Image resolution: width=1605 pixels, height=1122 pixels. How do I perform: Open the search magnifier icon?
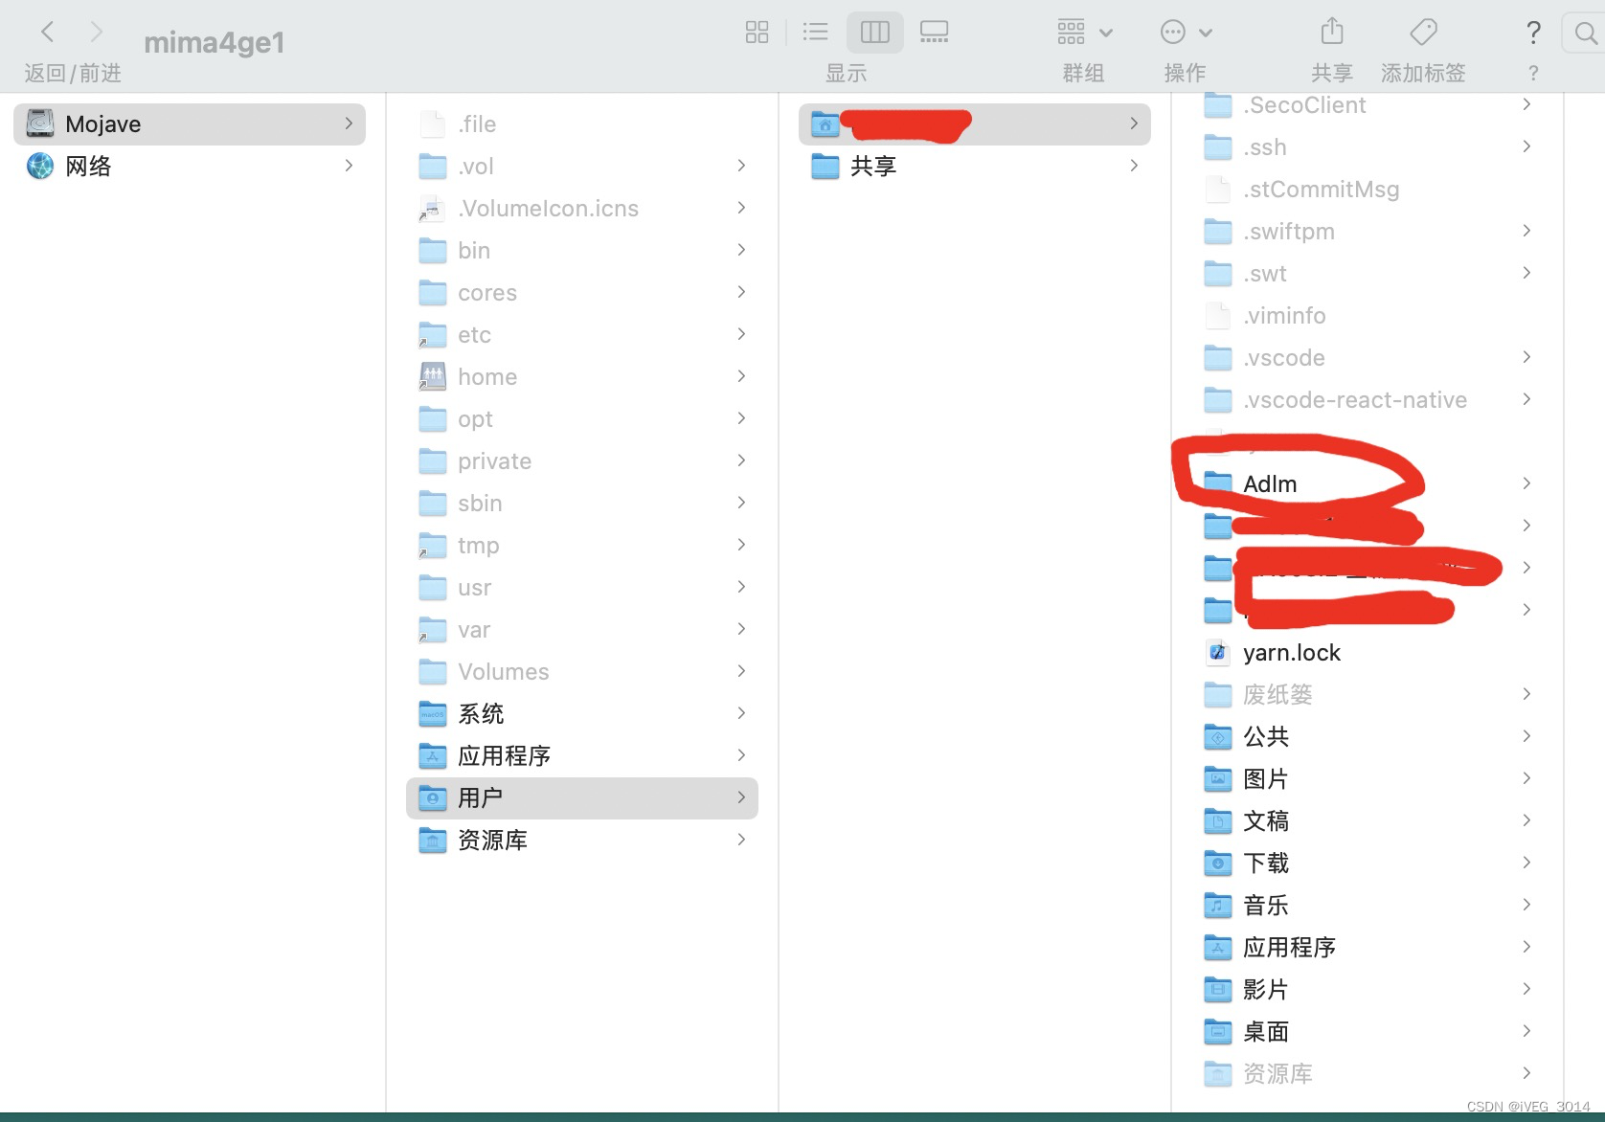pyautogui.click(x=1585, y=34)
